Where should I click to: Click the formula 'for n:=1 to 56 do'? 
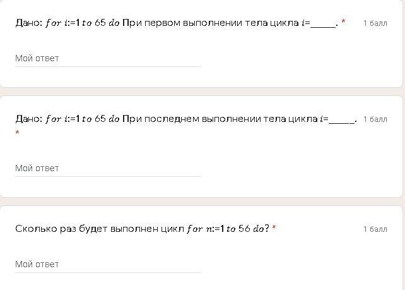(x=225, y=229)
